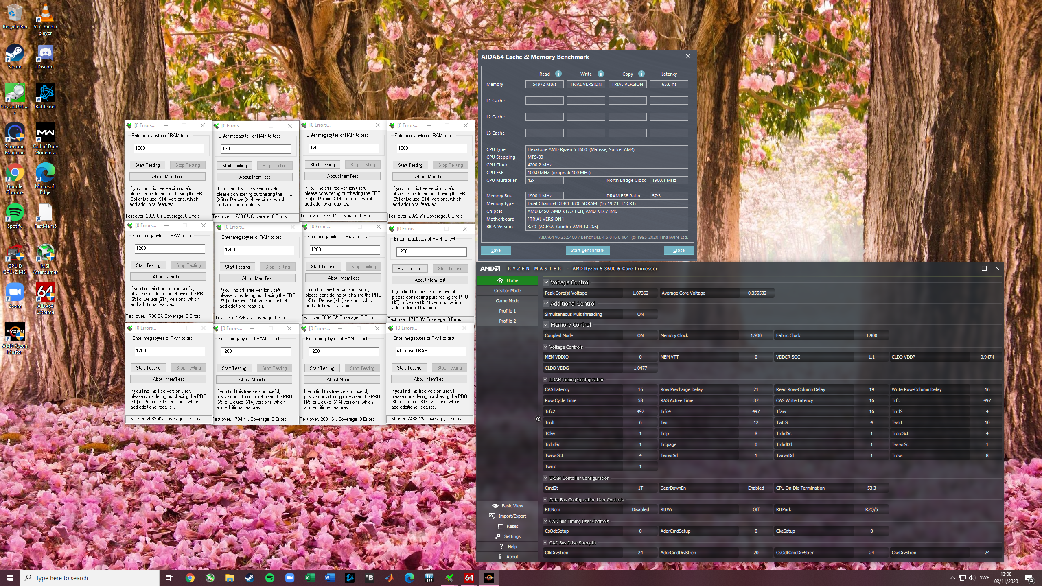
Task: Open Settings in Ryzen Master sidebar
Action: click(x=507, y=536)
